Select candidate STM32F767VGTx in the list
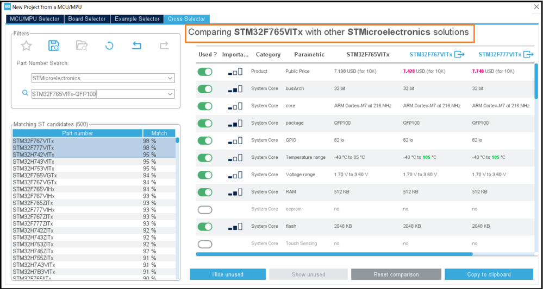 (94, 182)
